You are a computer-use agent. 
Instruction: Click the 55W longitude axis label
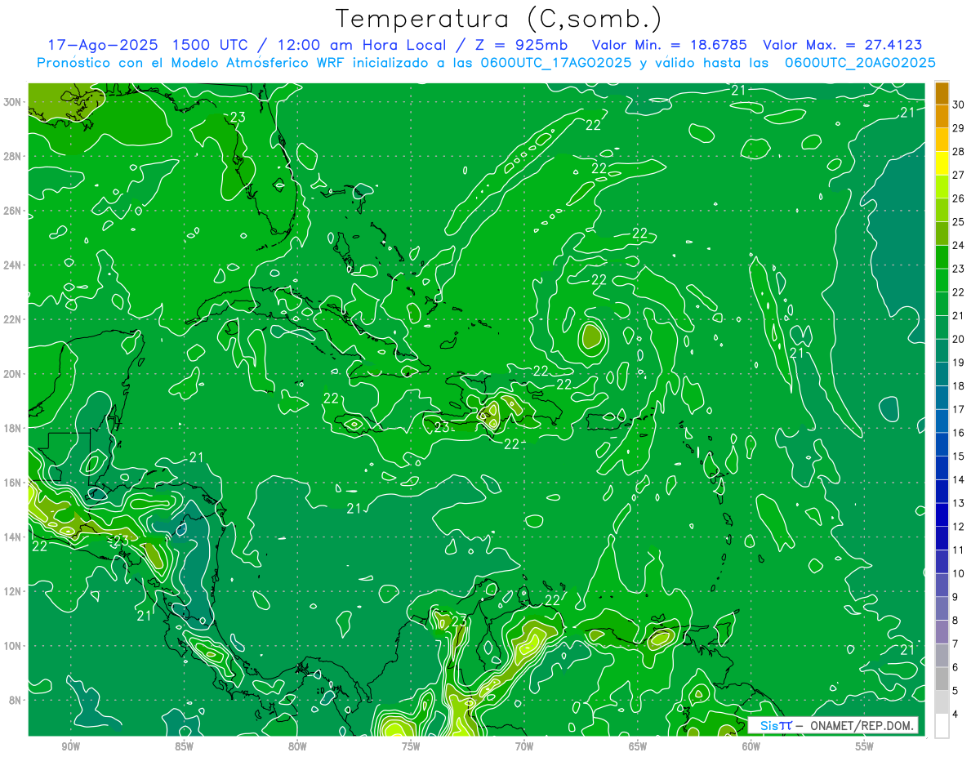point(865,746)
